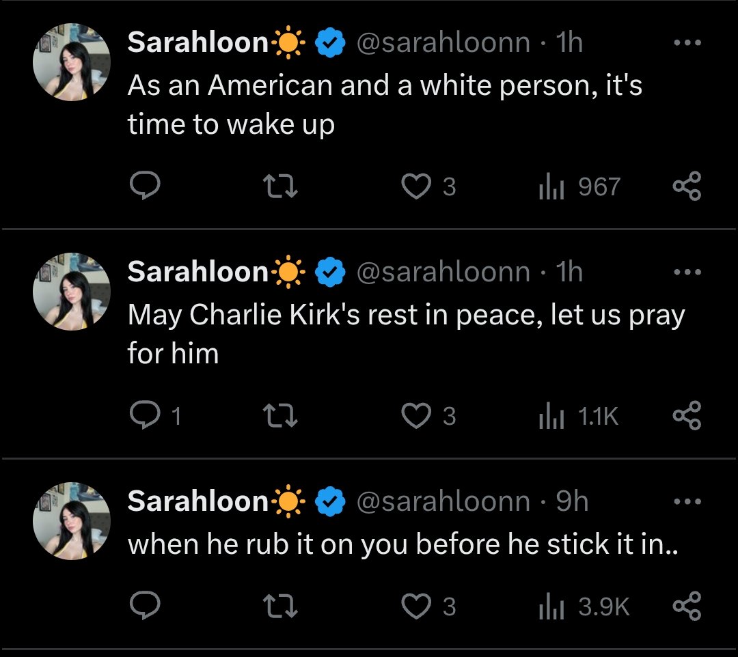Like the "rest in peace" tweet

tap(428, 416)
